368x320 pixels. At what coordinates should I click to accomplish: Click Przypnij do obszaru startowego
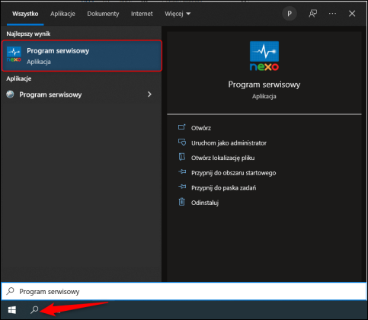pyautogui.click(x=233, y=173)
